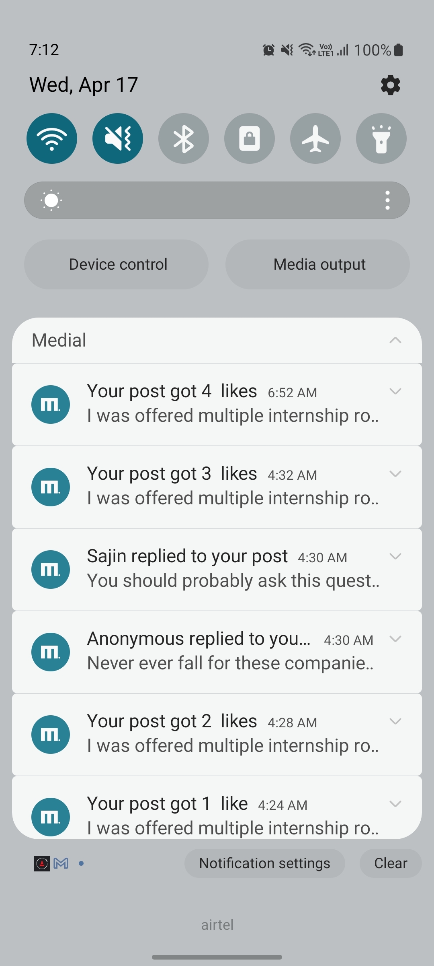This screenshot has height=966, width=434.
Task: Toggle the sound mute mode
Action: [x=118, y=138]
